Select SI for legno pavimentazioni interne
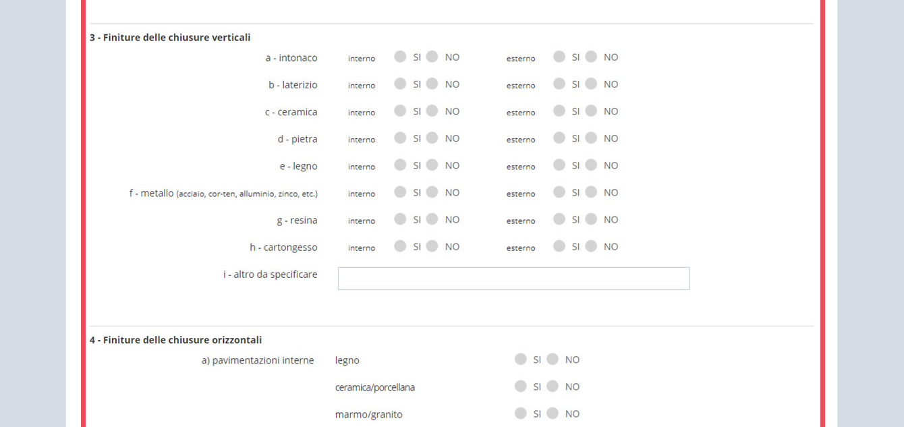Screen dimensions: 904x427 (x=520, y=359)
